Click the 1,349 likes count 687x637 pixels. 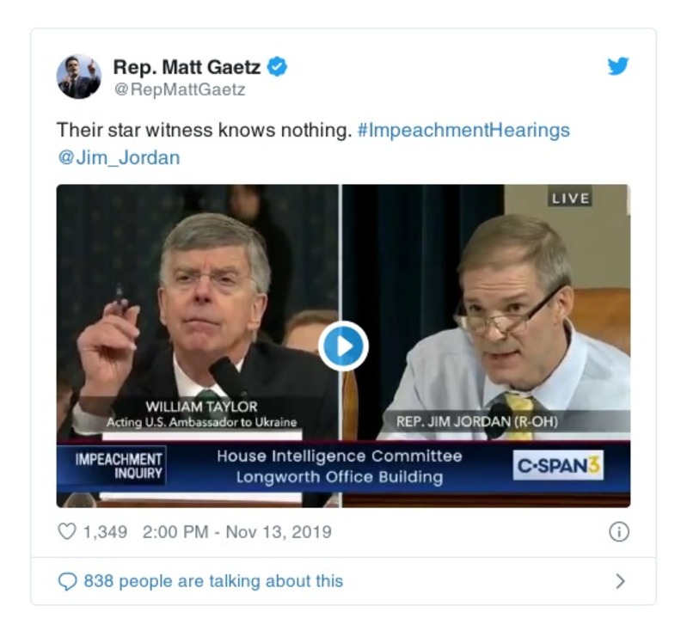(105, 532)
